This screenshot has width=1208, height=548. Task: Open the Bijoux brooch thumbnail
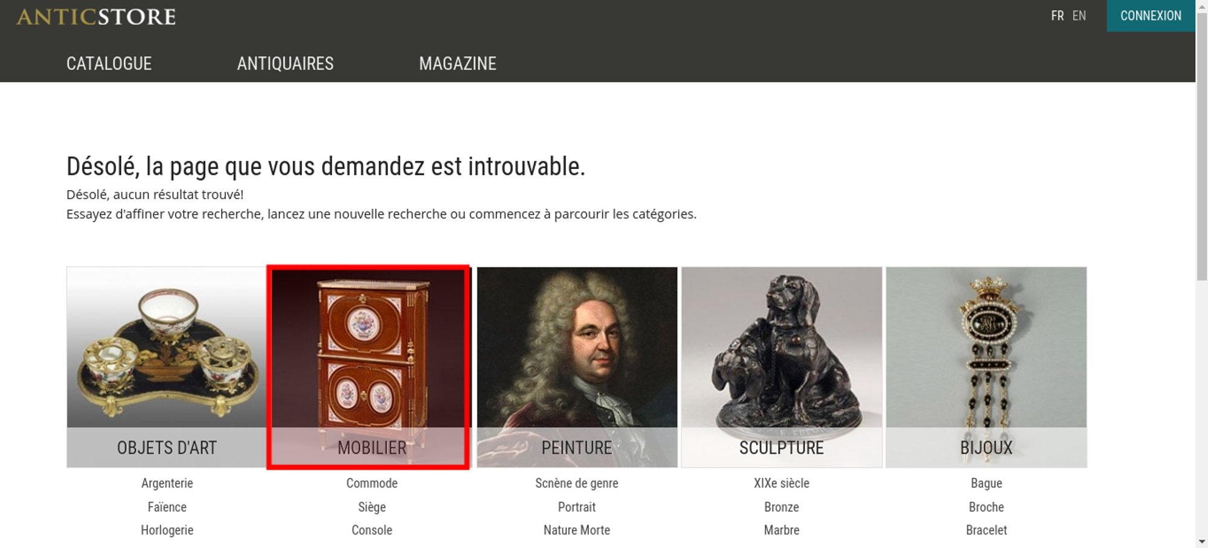pos(986,367)
